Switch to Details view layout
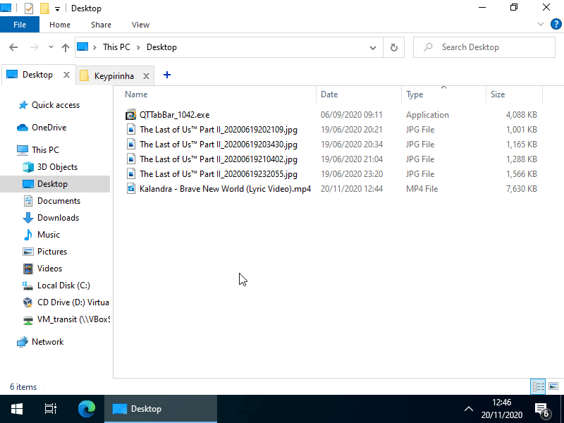The width and height of the screenshot is (564, 423). click(538, 386)
